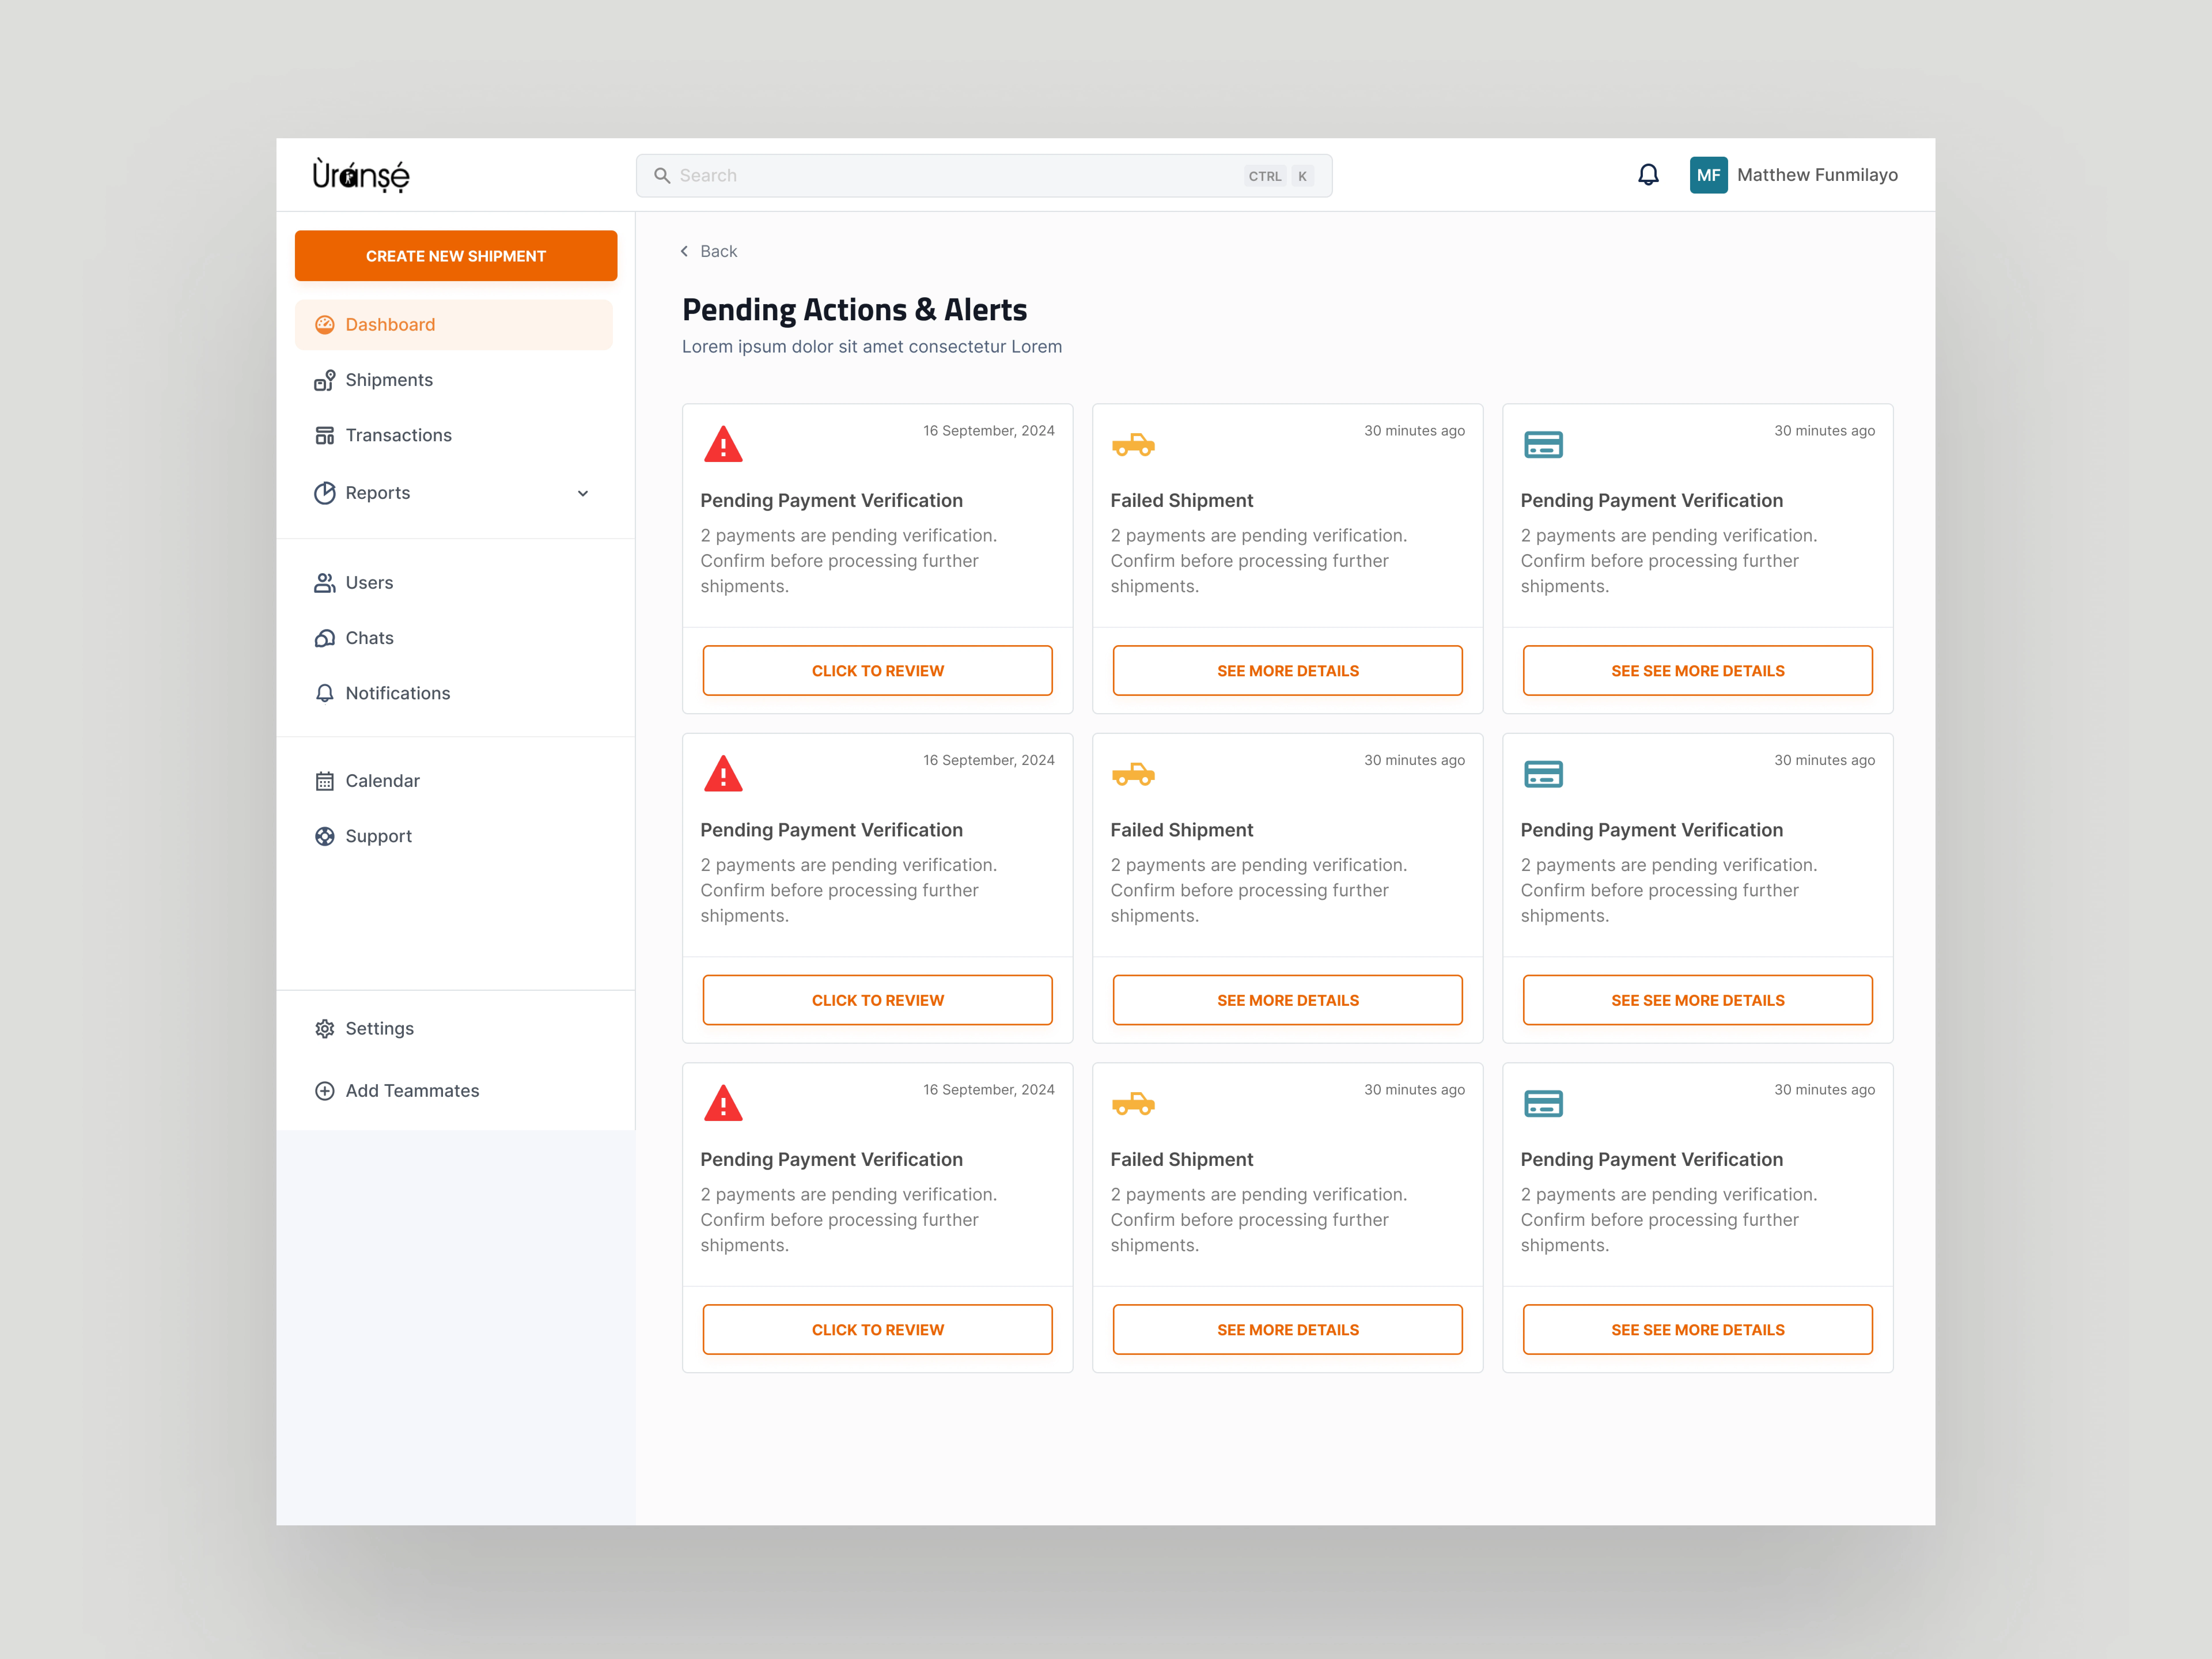This screenshot has height=1659, width=2212.
Task: Click the K shortcut key badge
Action: click(1302, 176)
